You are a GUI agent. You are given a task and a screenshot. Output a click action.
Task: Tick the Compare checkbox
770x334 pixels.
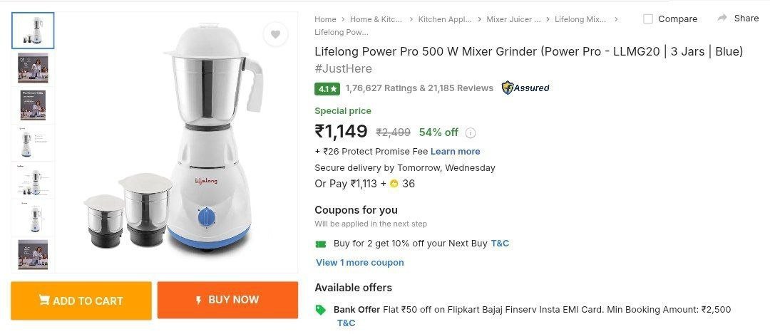click(x=648, y=19)
